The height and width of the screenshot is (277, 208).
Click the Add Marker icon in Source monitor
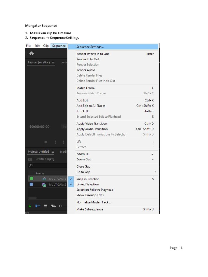click(45, 142)
